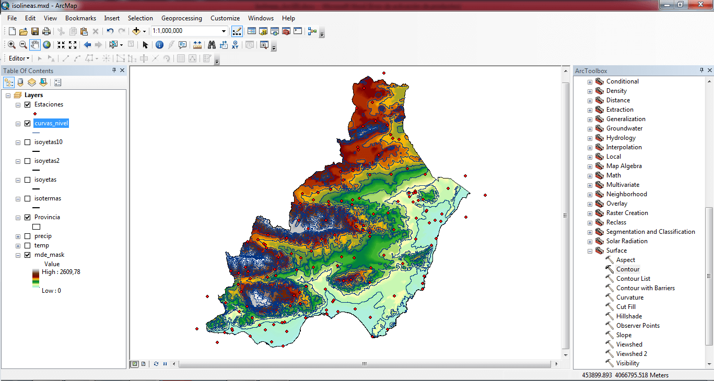This screenshot has width=714, height=381.
Task: Click the Provincia layer symbol swatch
Action: point(37,227)
